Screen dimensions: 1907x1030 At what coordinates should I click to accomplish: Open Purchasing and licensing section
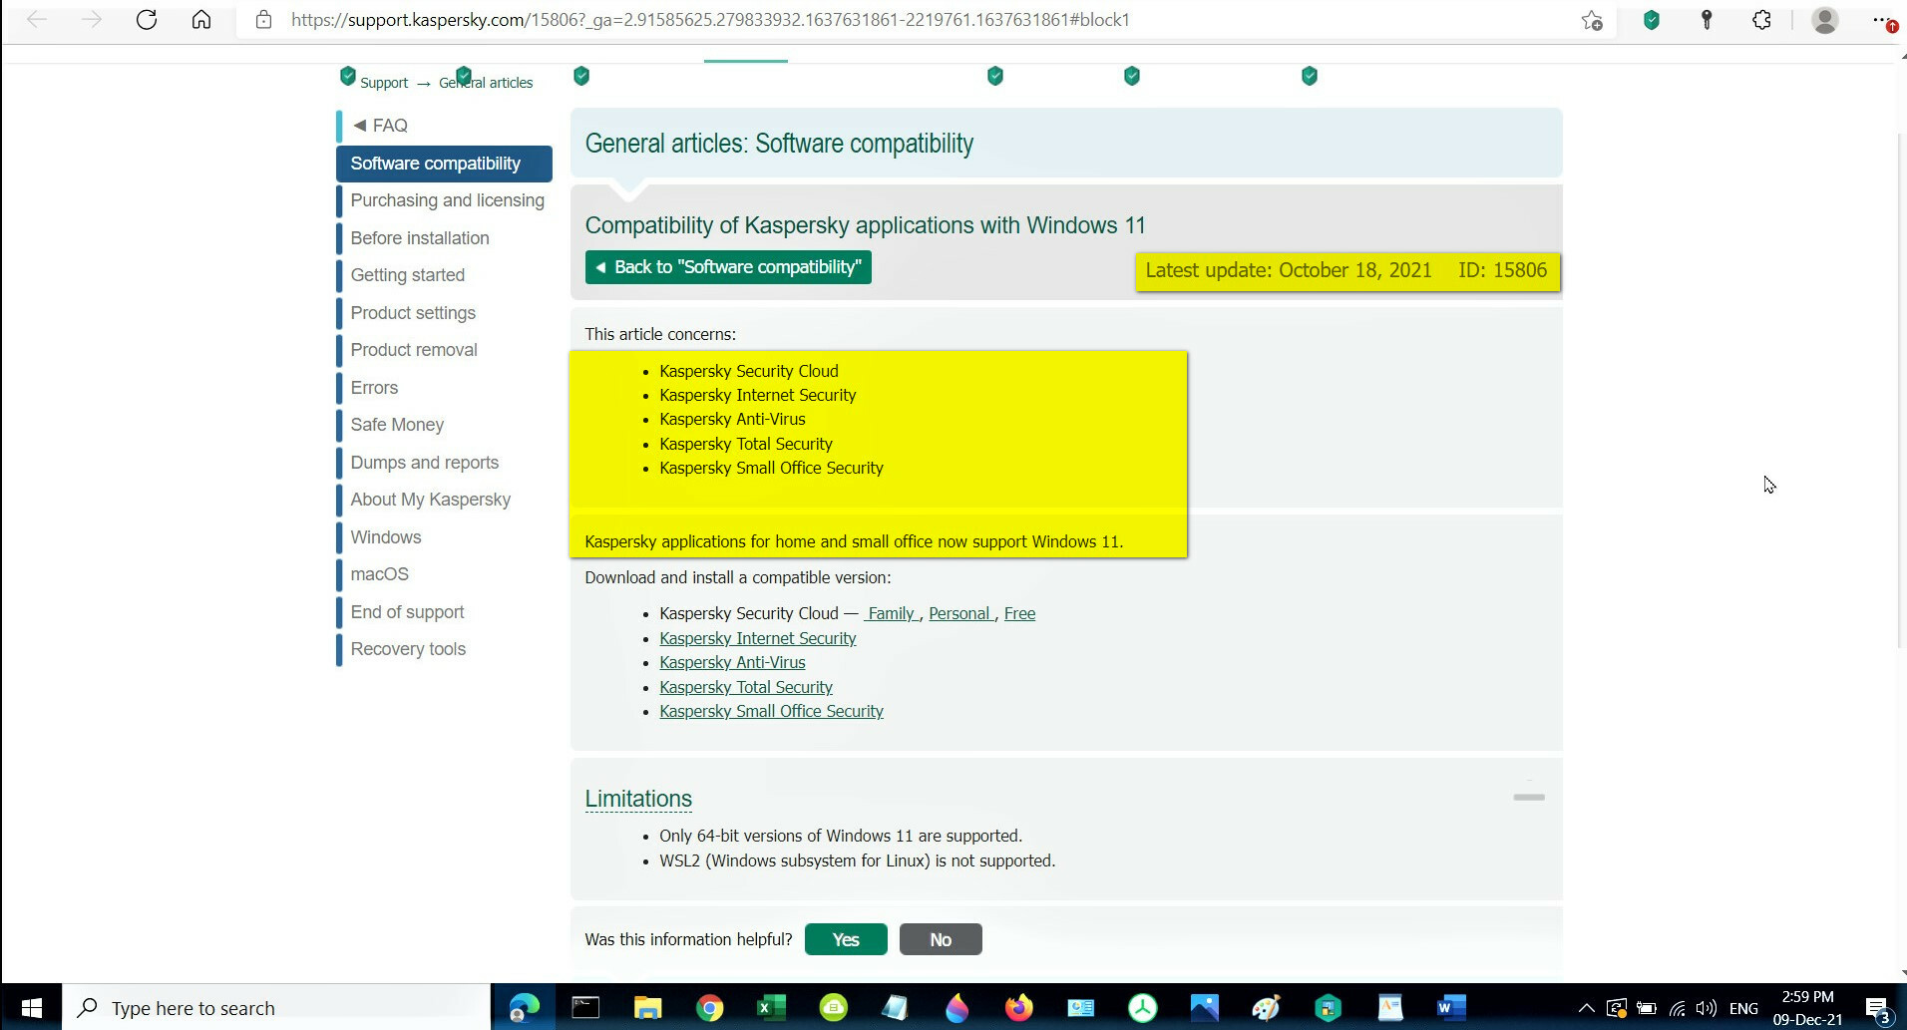pos(447,200)
